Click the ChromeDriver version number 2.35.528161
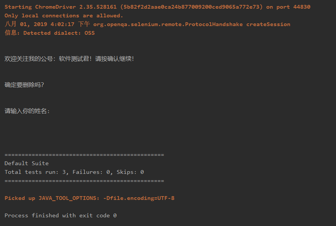This screenshot has width=336, height=226. point(98,7)
